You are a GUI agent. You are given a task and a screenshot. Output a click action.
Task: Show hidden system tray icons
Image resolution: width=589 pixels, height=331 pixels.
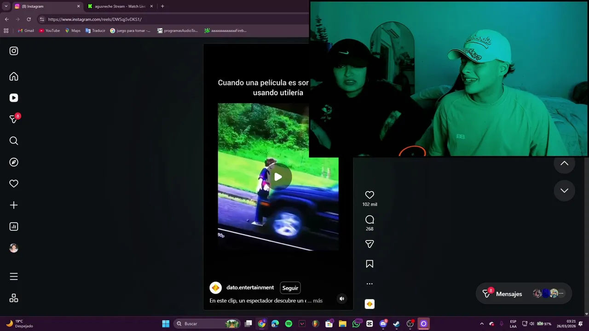482,324
